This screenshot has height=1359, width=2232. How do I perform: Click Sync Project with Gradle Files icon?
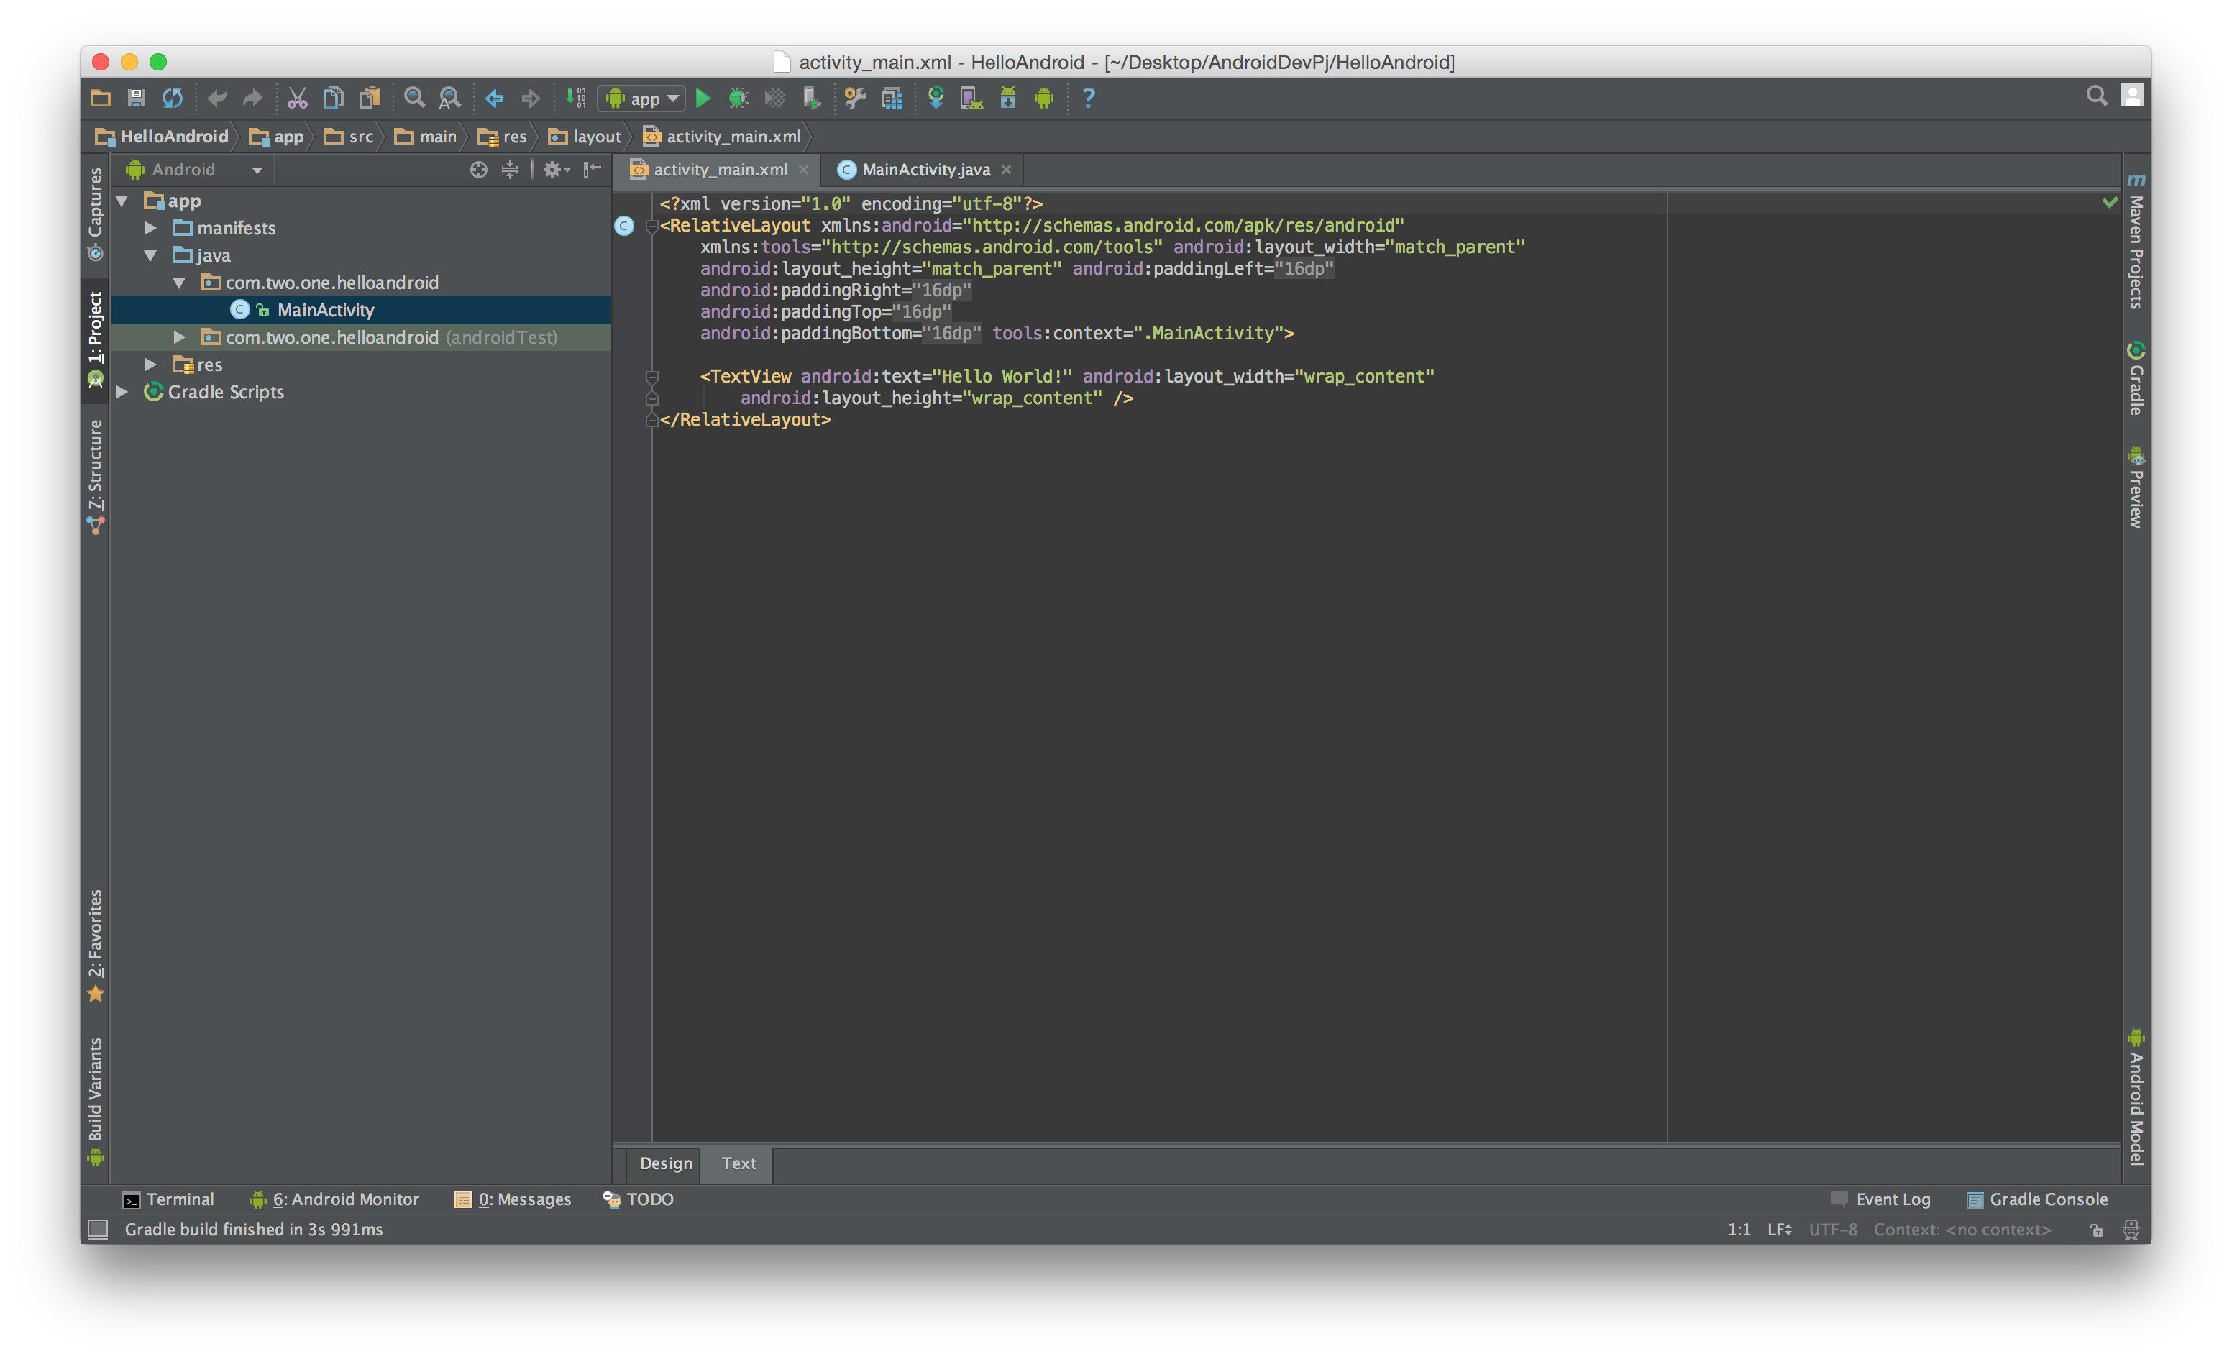click(x=936, y=98)
